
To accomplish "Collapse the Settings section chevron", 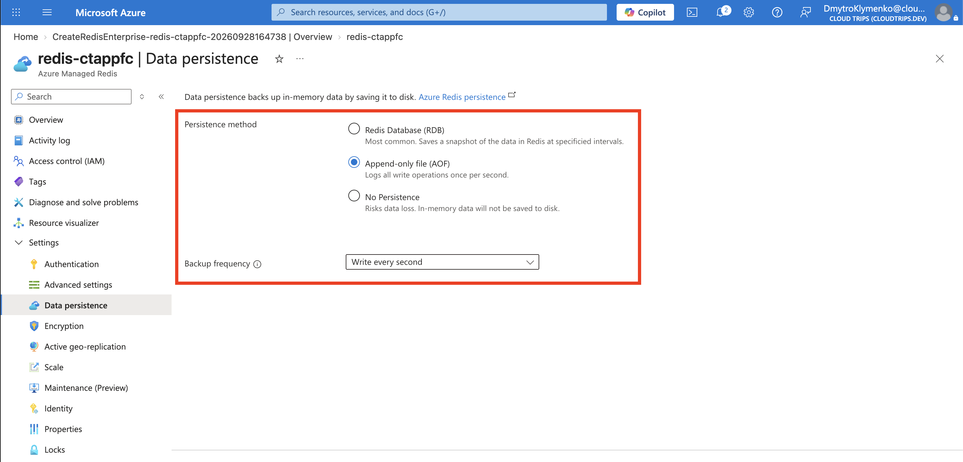I will [18, 242].
